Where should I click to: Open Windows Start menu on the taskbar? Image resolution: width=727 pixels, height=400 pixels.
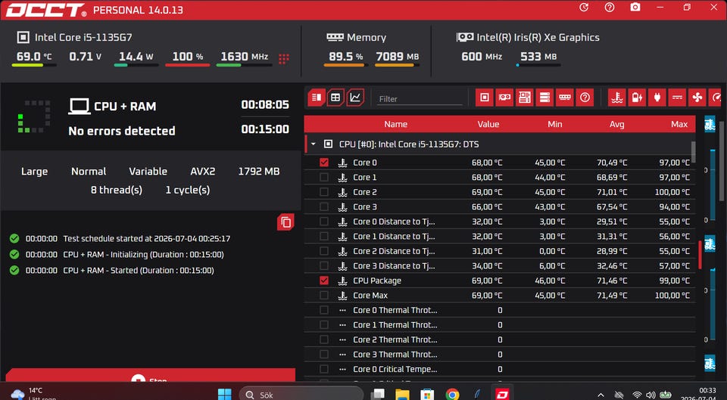225,394
